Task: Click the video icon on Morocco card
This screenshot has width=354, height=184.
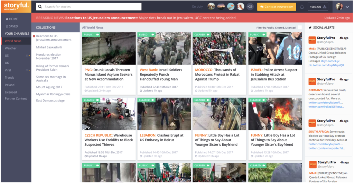Action: (208, 35)
